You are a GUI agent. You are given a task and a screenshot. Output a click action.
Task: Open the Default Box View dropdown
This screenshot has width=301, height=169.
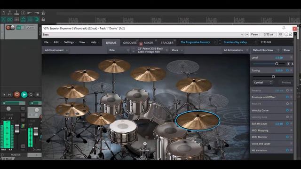266,50
